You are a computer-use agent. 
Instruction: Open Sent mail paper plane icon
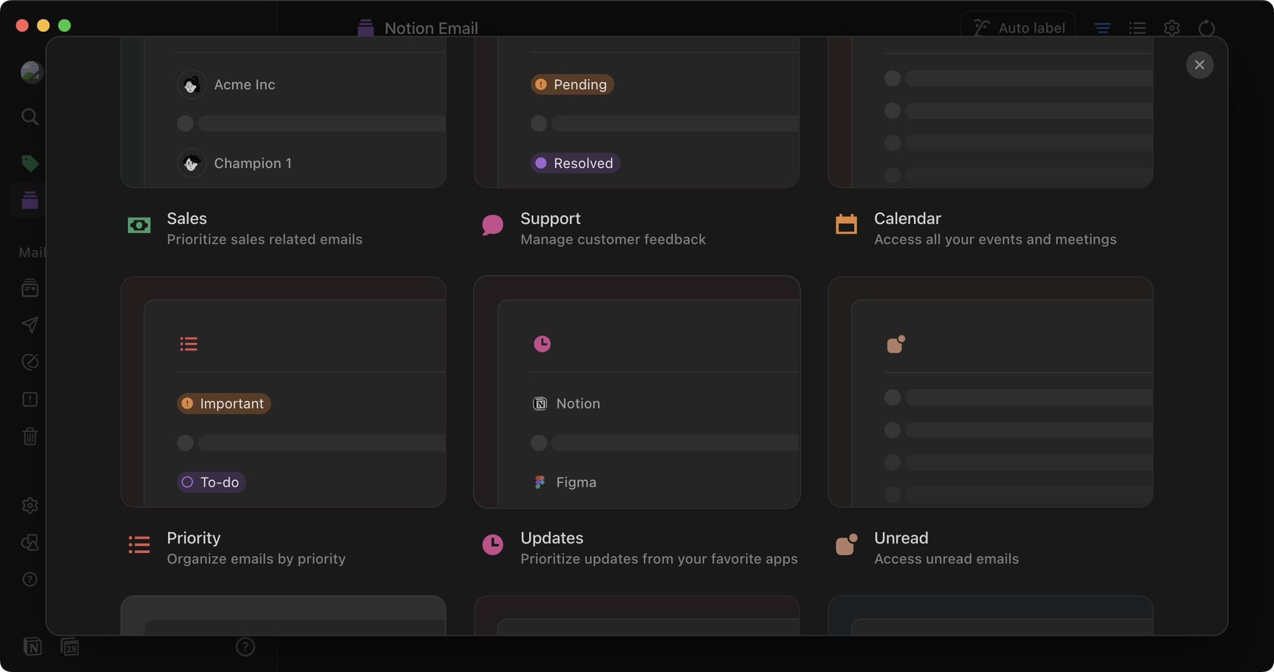click(30, 325)
